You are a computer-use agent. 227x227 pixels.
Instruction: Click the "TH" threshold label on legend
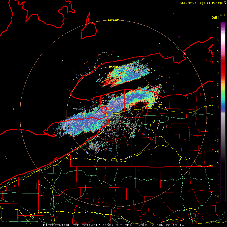(217, 196)
